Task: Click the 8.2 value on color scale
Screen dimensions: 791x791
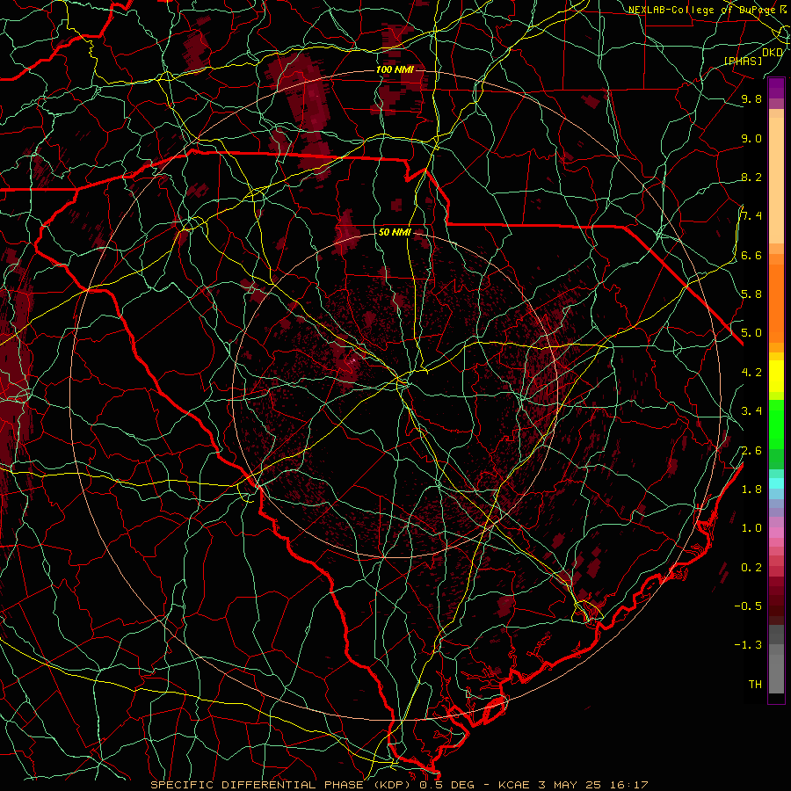Action: 751,177
